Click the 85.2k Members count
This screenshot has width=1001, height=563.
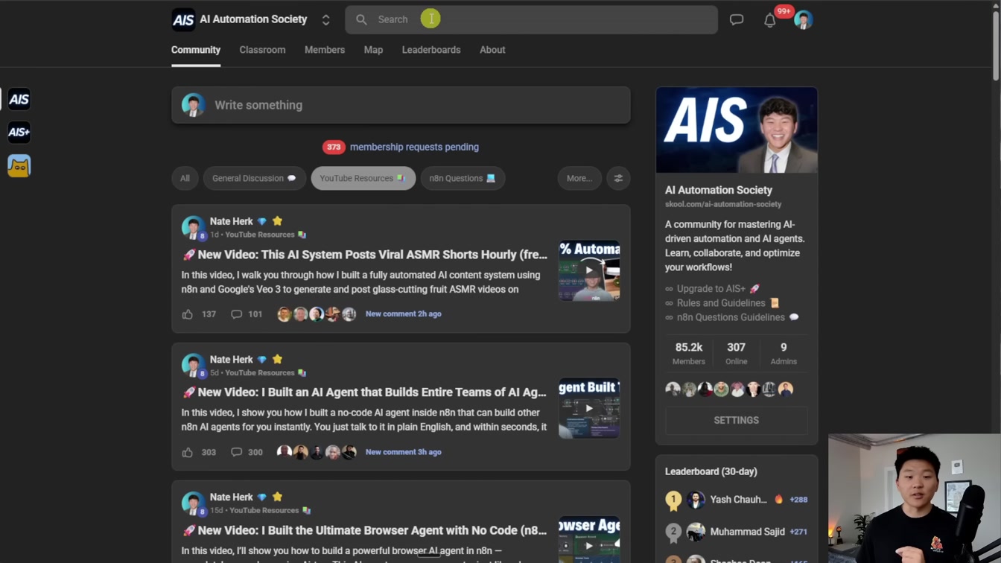coord(688,354)
